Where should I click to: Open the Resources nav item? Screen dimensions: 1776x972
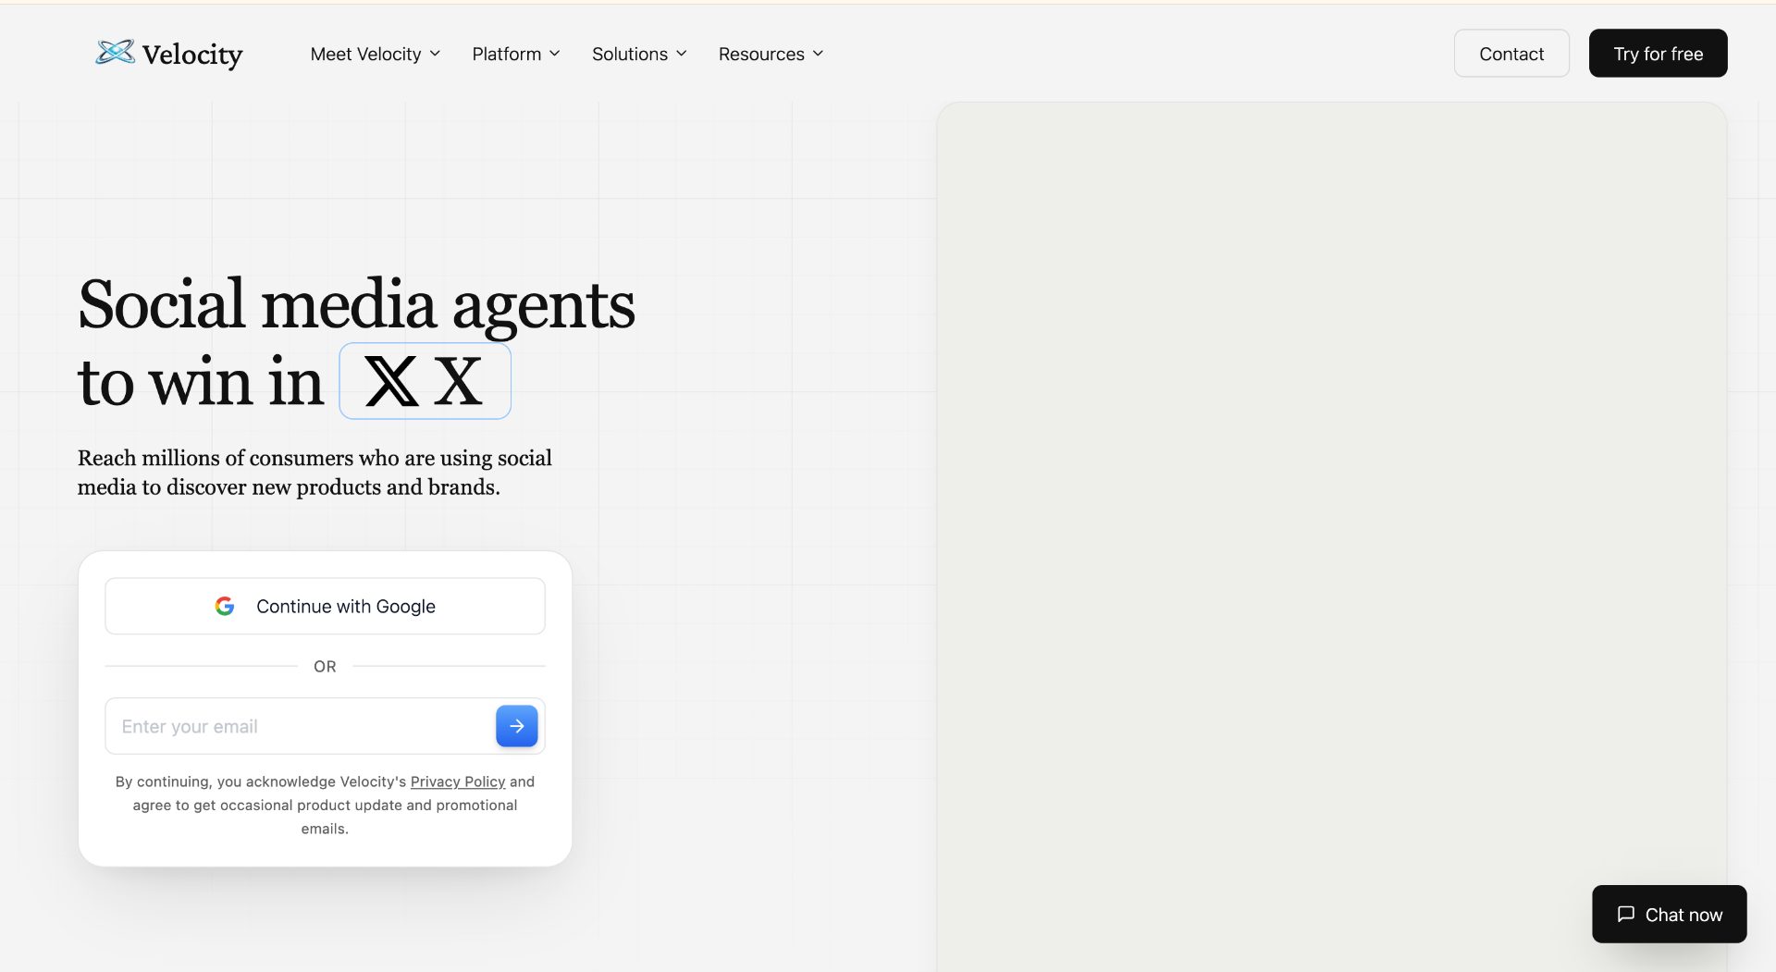pos(771,54)
